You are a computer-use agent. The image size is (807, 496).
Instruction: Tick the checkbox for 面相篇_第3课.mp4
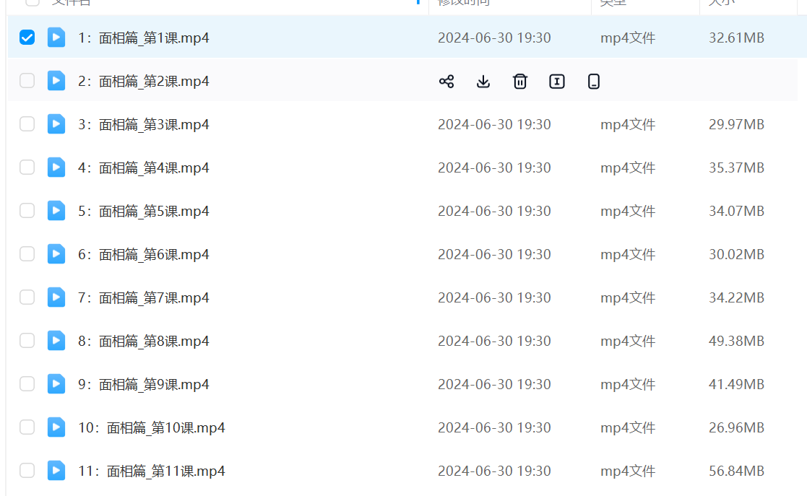27,124
